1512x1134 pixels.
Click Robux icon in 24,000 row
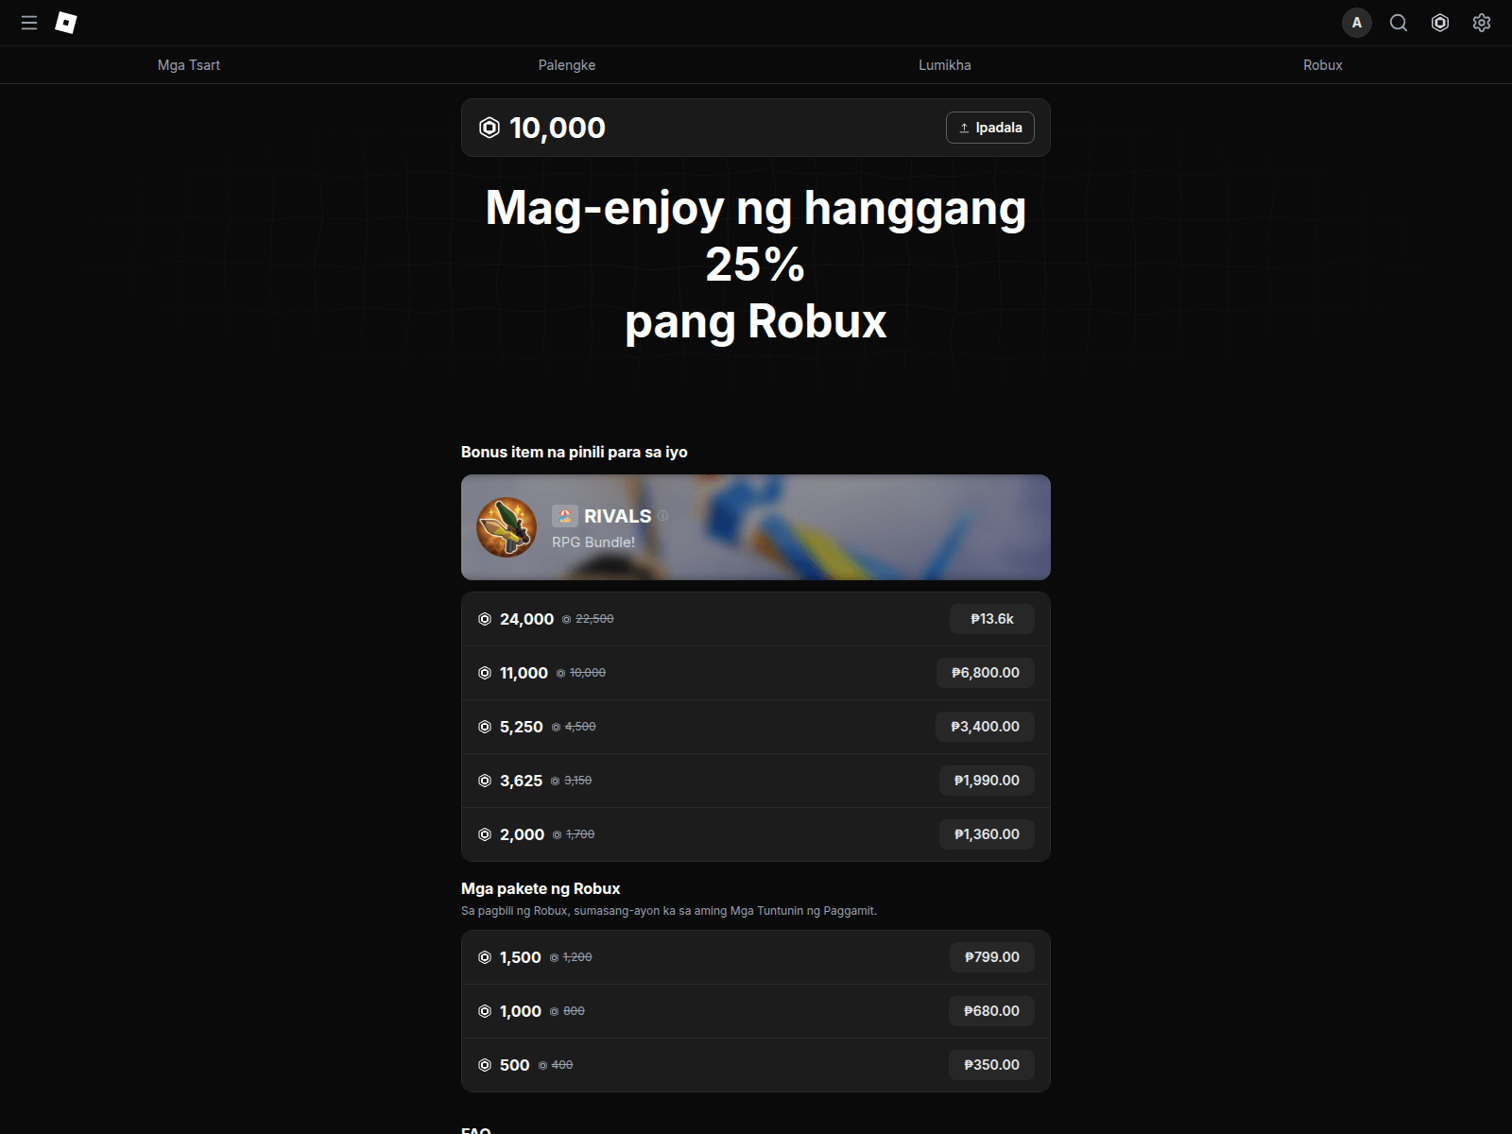tap(485, 619)
